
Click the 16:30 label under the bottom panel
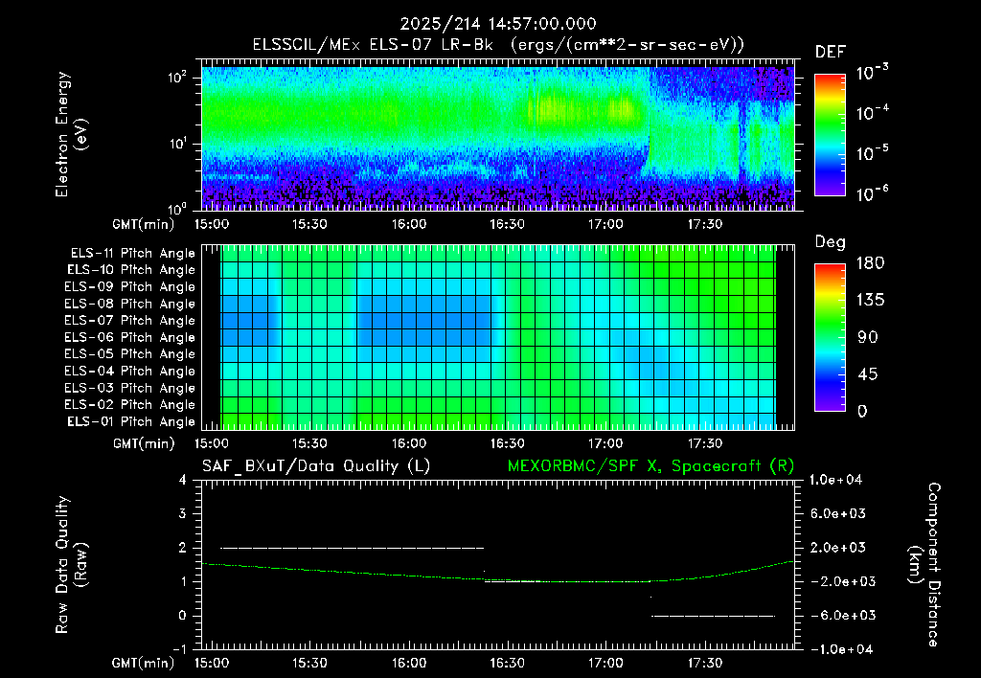click(507, 663)
